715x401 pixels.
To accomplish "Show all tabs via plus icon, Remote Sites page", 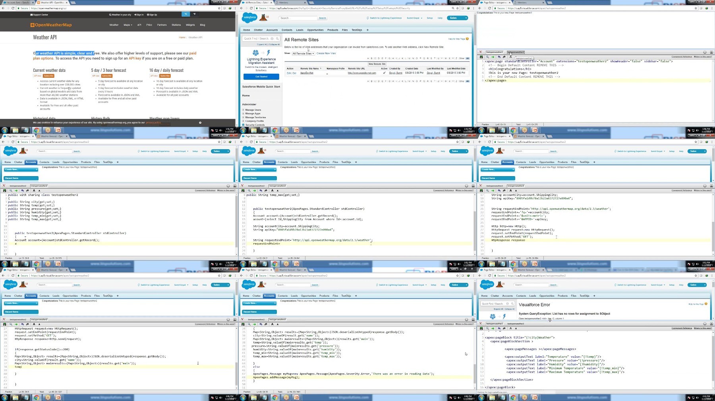I will click(367, 30).
